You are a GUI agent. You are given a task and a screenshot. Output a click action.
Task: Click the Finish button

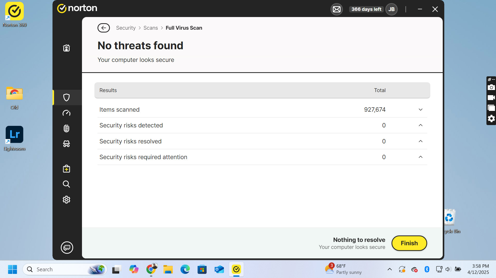click(x=409, y=243)
